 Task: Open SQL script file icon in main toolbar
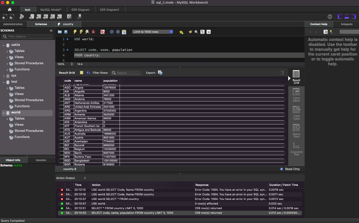[12, 17]
